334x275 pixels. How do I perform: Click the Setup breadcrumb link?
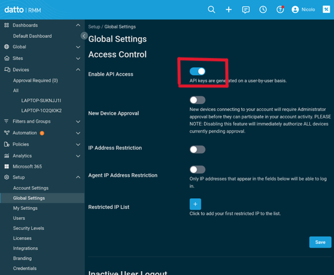pos(94,27)
